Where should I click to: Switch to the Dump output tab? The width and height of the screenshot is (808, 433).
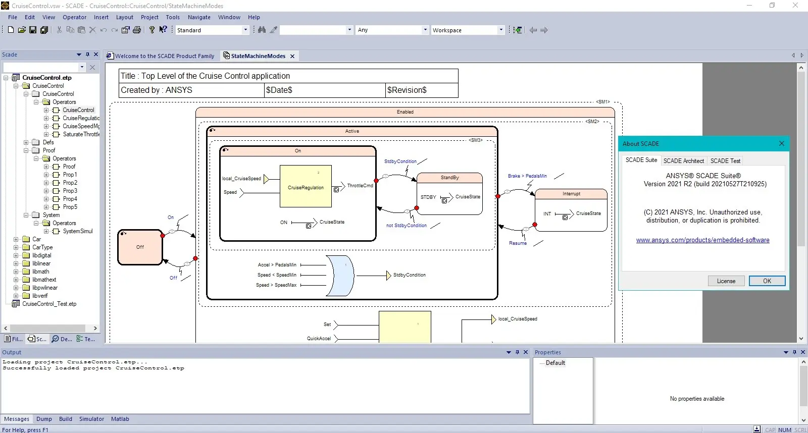tap(44, 419)
